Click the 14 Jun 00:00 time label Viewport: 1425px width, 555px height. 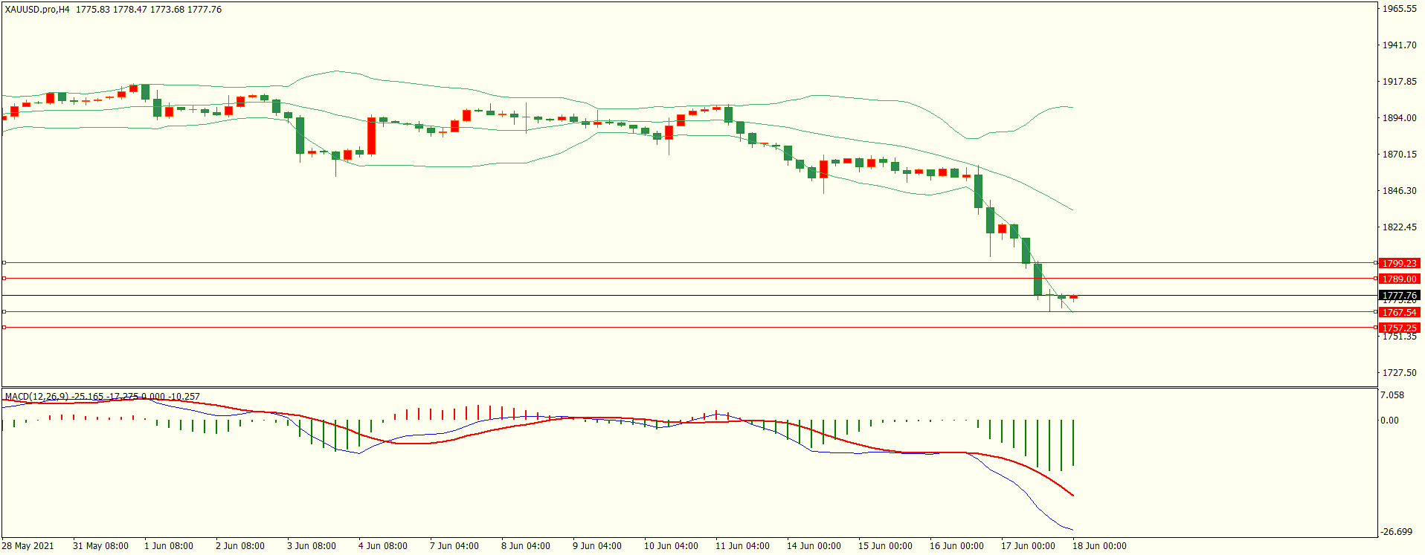(814, 546)
